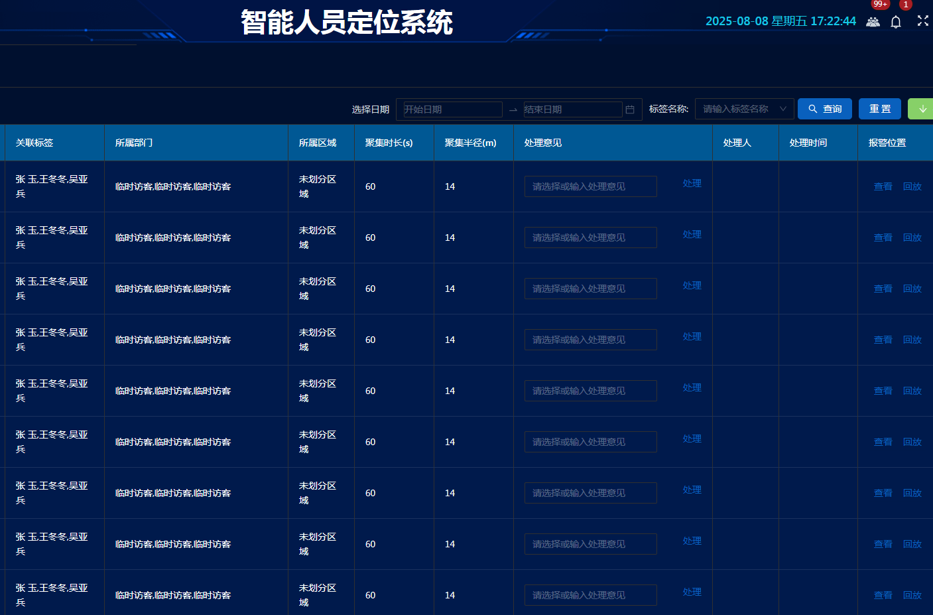Click the 开始日期 start date field
Image resolution: width=933 pixels, height=615 pixels.
[450, 109]
